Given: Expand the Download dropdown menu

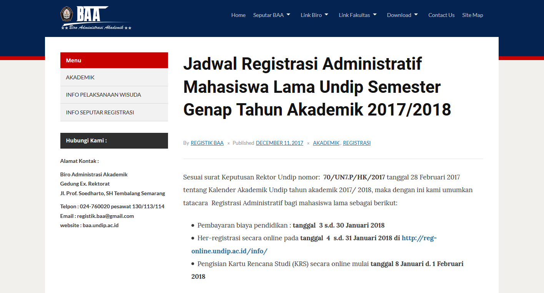Looking at the screenshot, I should click(402, 15).
